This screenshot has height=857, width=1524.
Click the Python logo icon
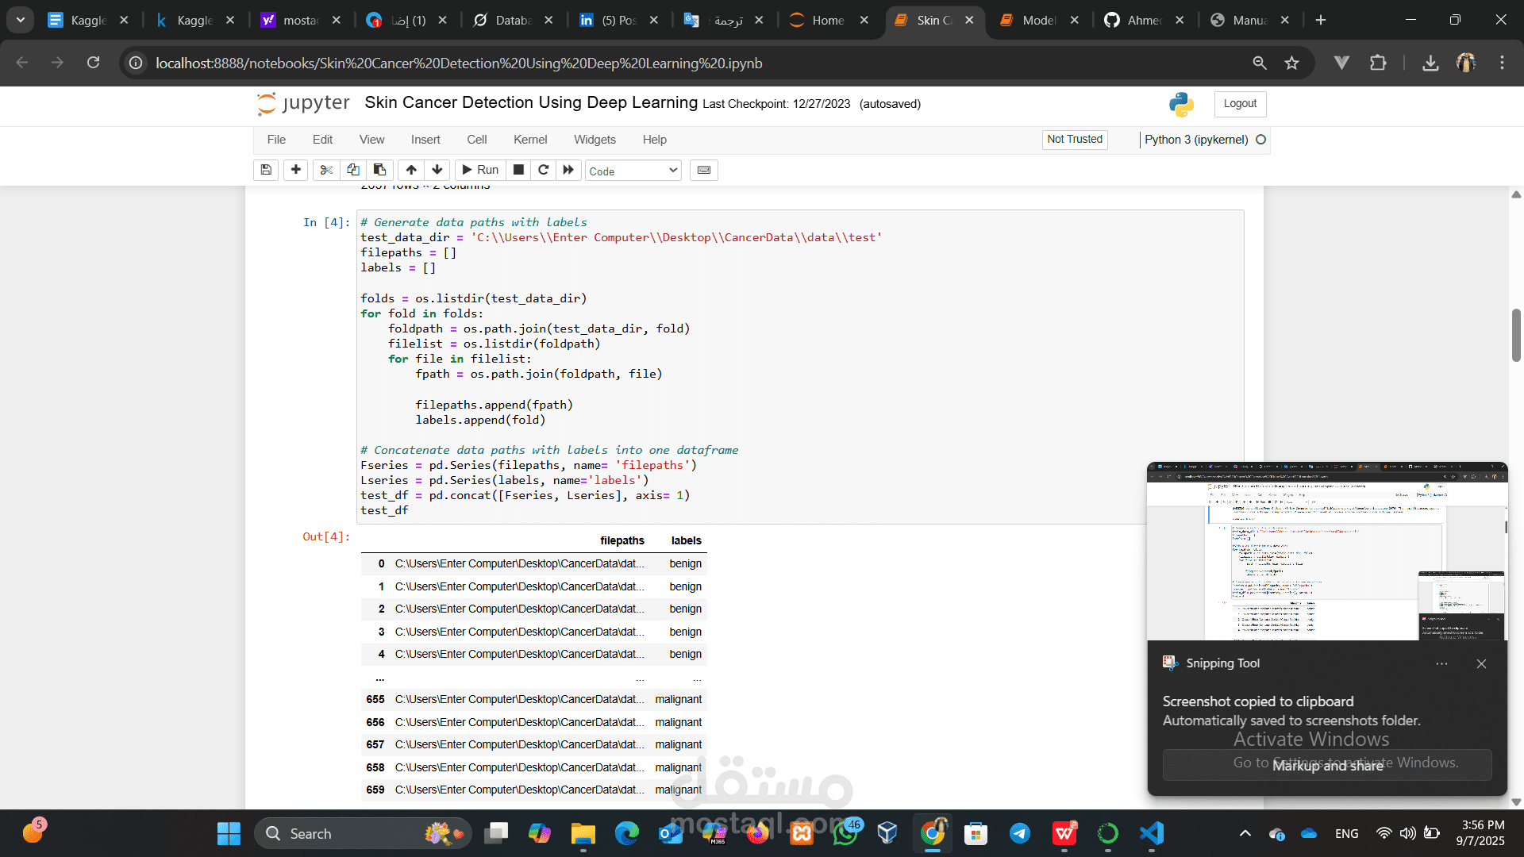pos(1181,104)
